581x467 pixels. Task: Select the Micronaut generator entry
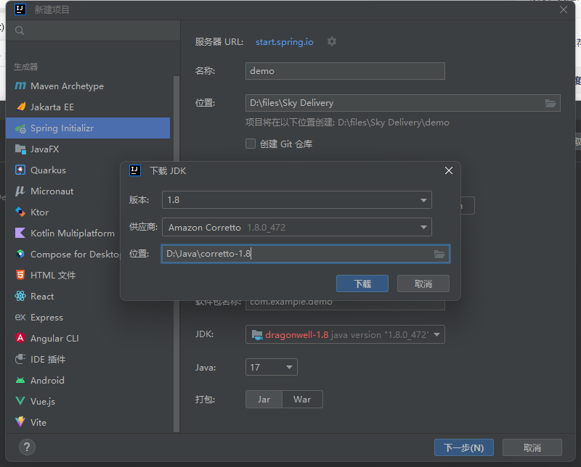(63, 191)
